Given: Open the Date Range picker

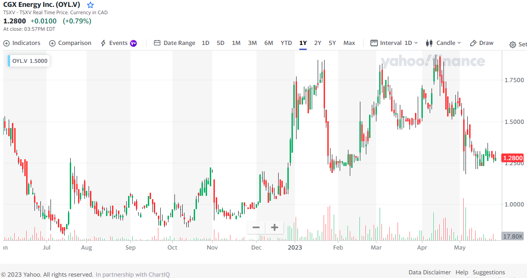Looking at the screenshot, I should point(174,43).
